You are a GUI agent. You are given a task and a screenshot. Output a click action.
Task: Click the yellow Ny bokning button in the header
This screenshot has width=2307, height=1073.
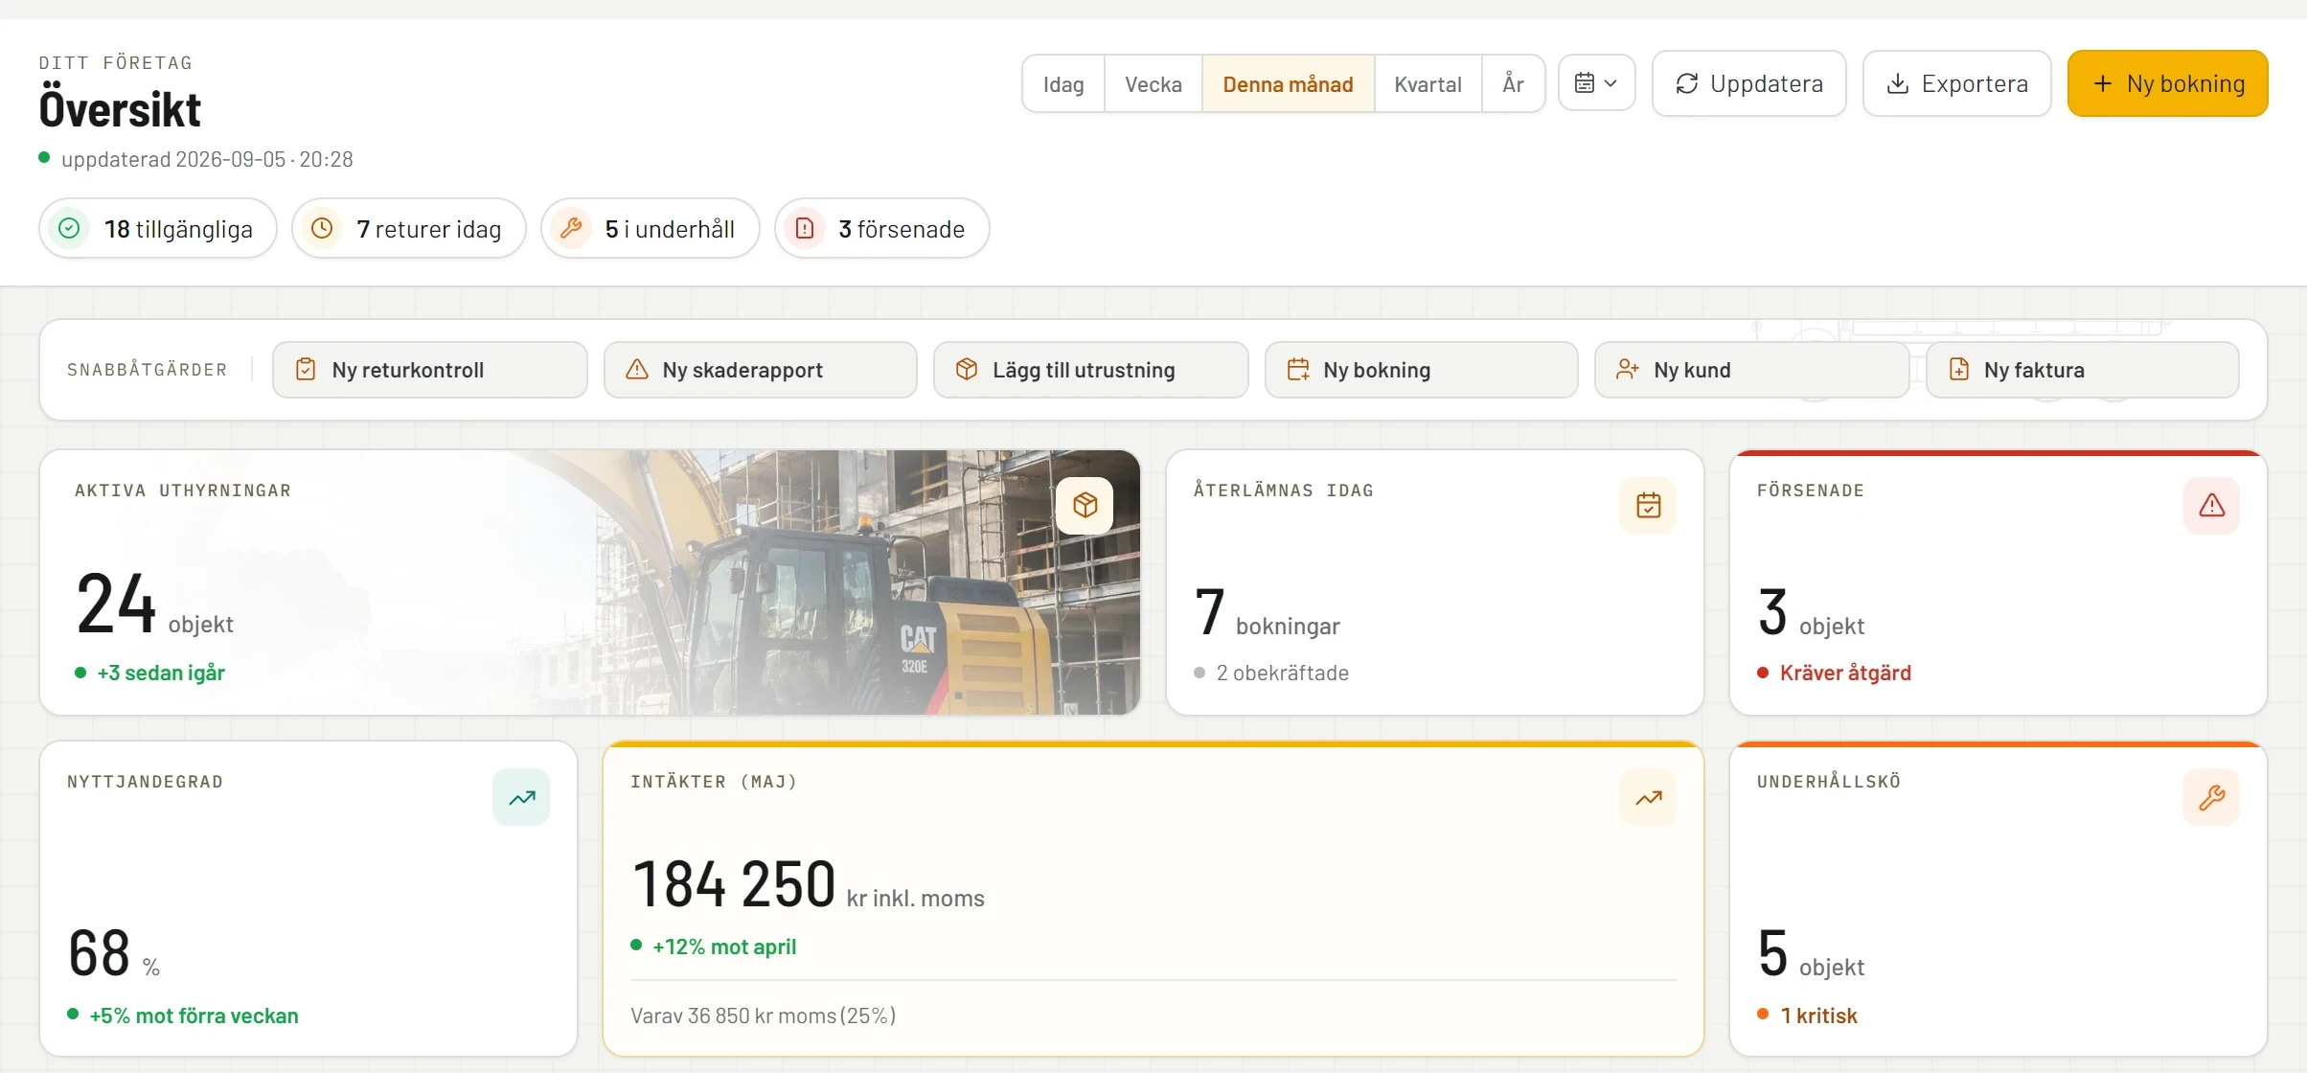coord(2167,83)
